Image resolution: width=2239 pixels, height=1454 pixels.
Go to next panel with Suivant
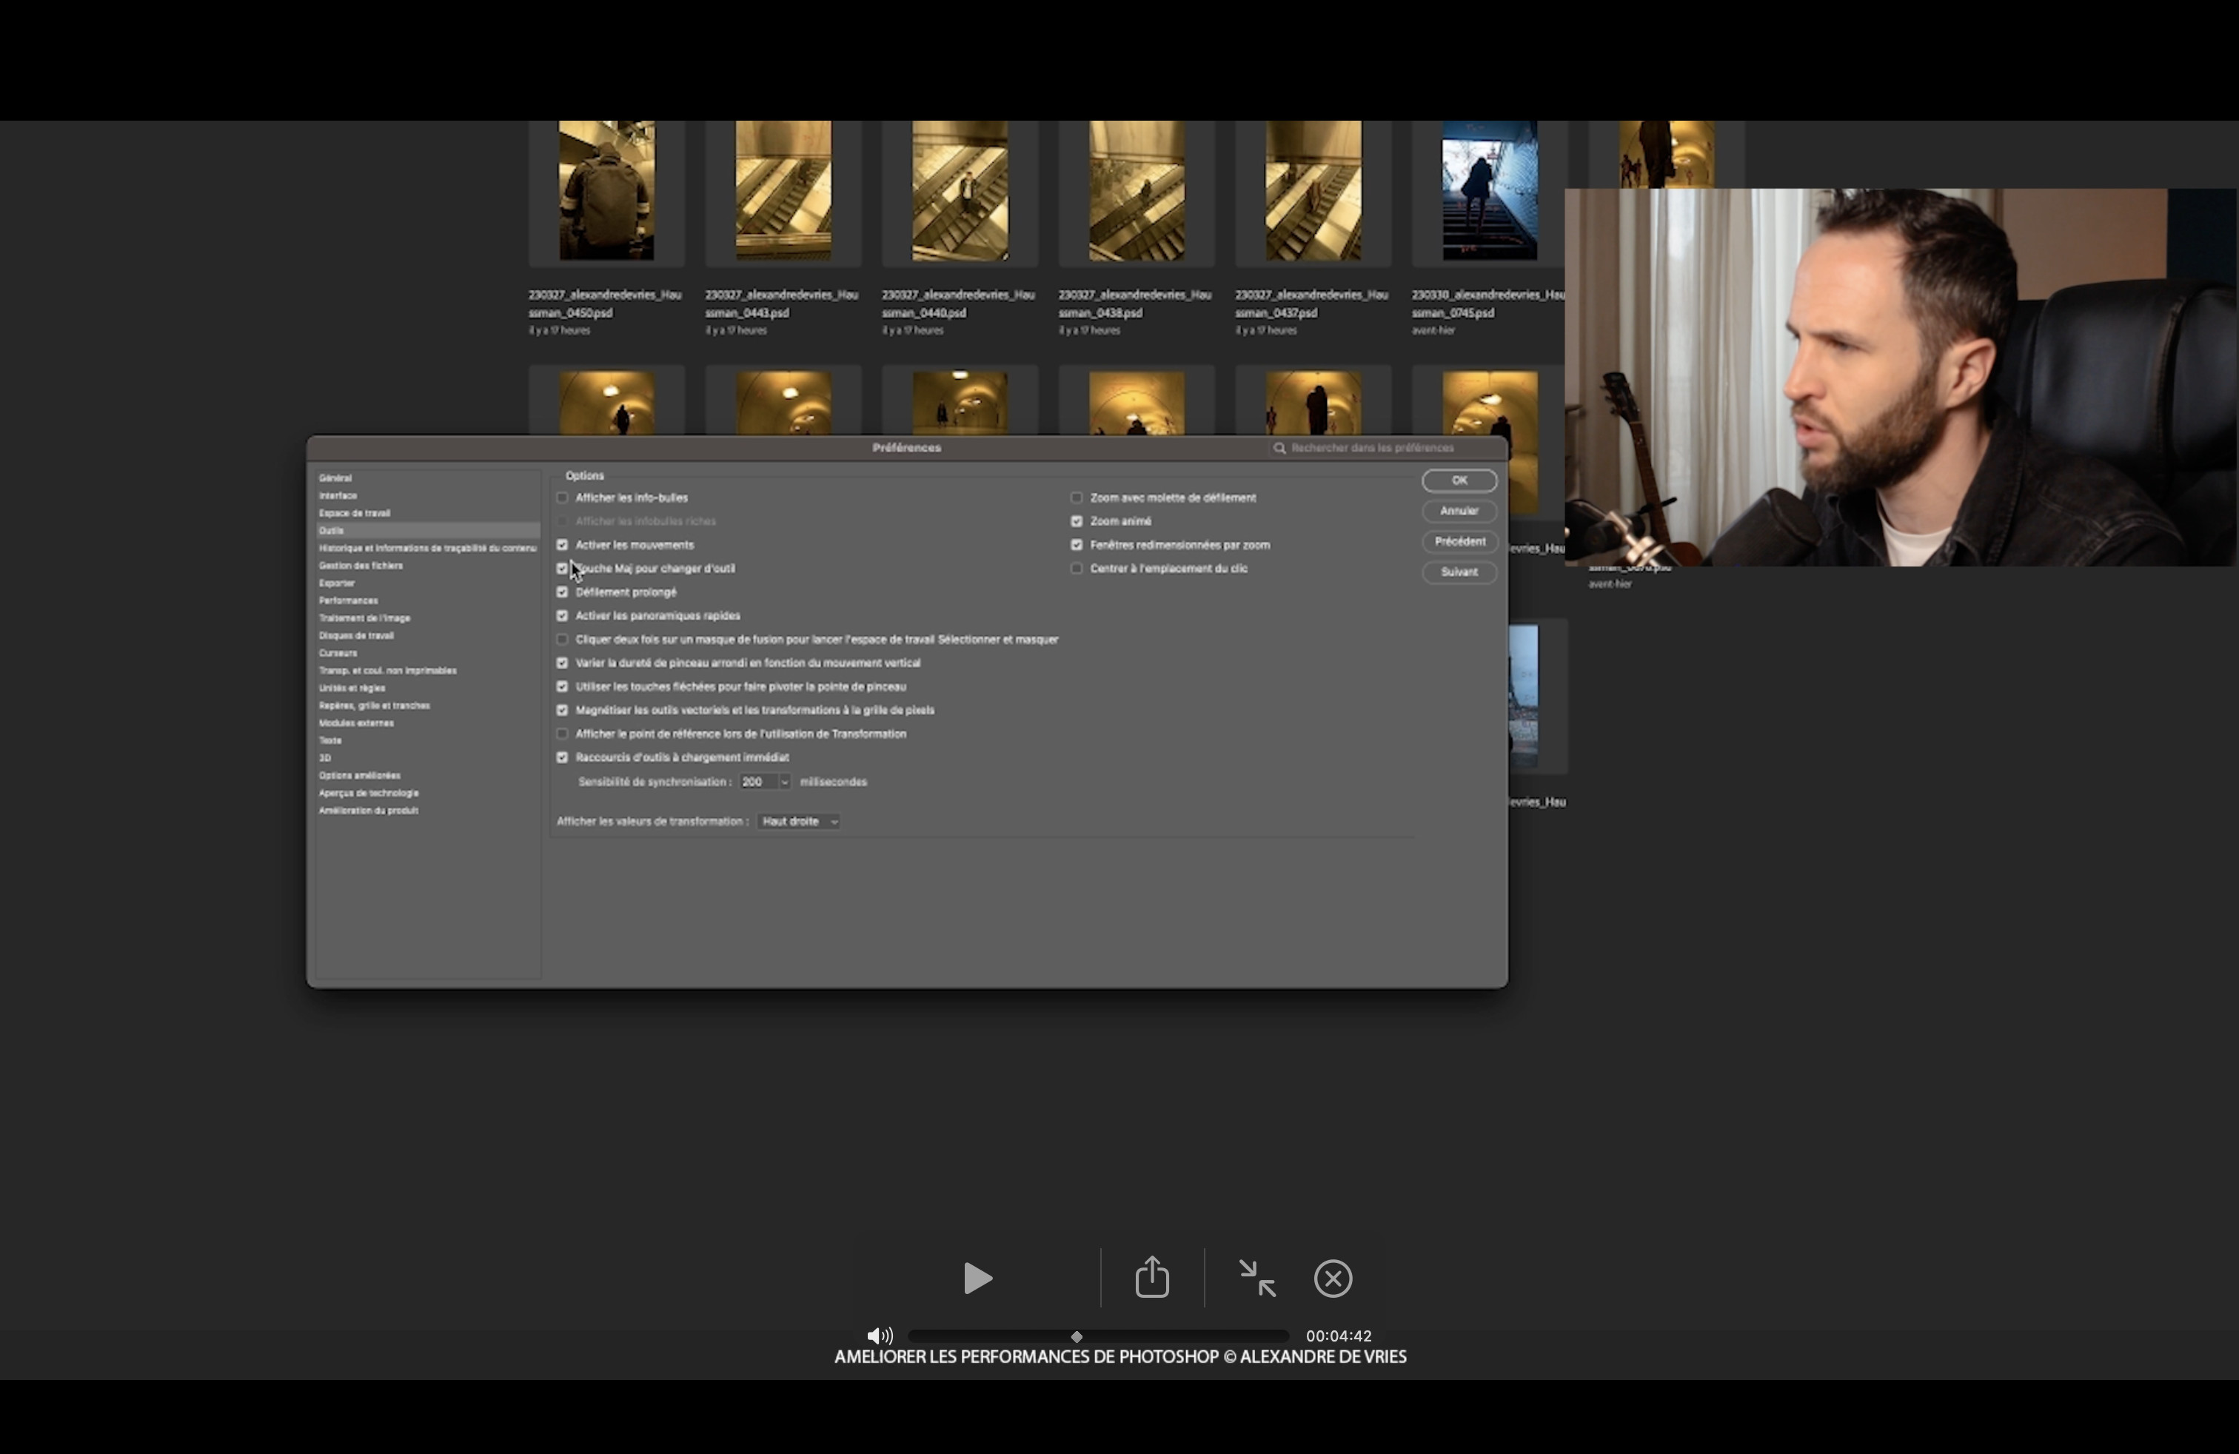[1458, 572]
